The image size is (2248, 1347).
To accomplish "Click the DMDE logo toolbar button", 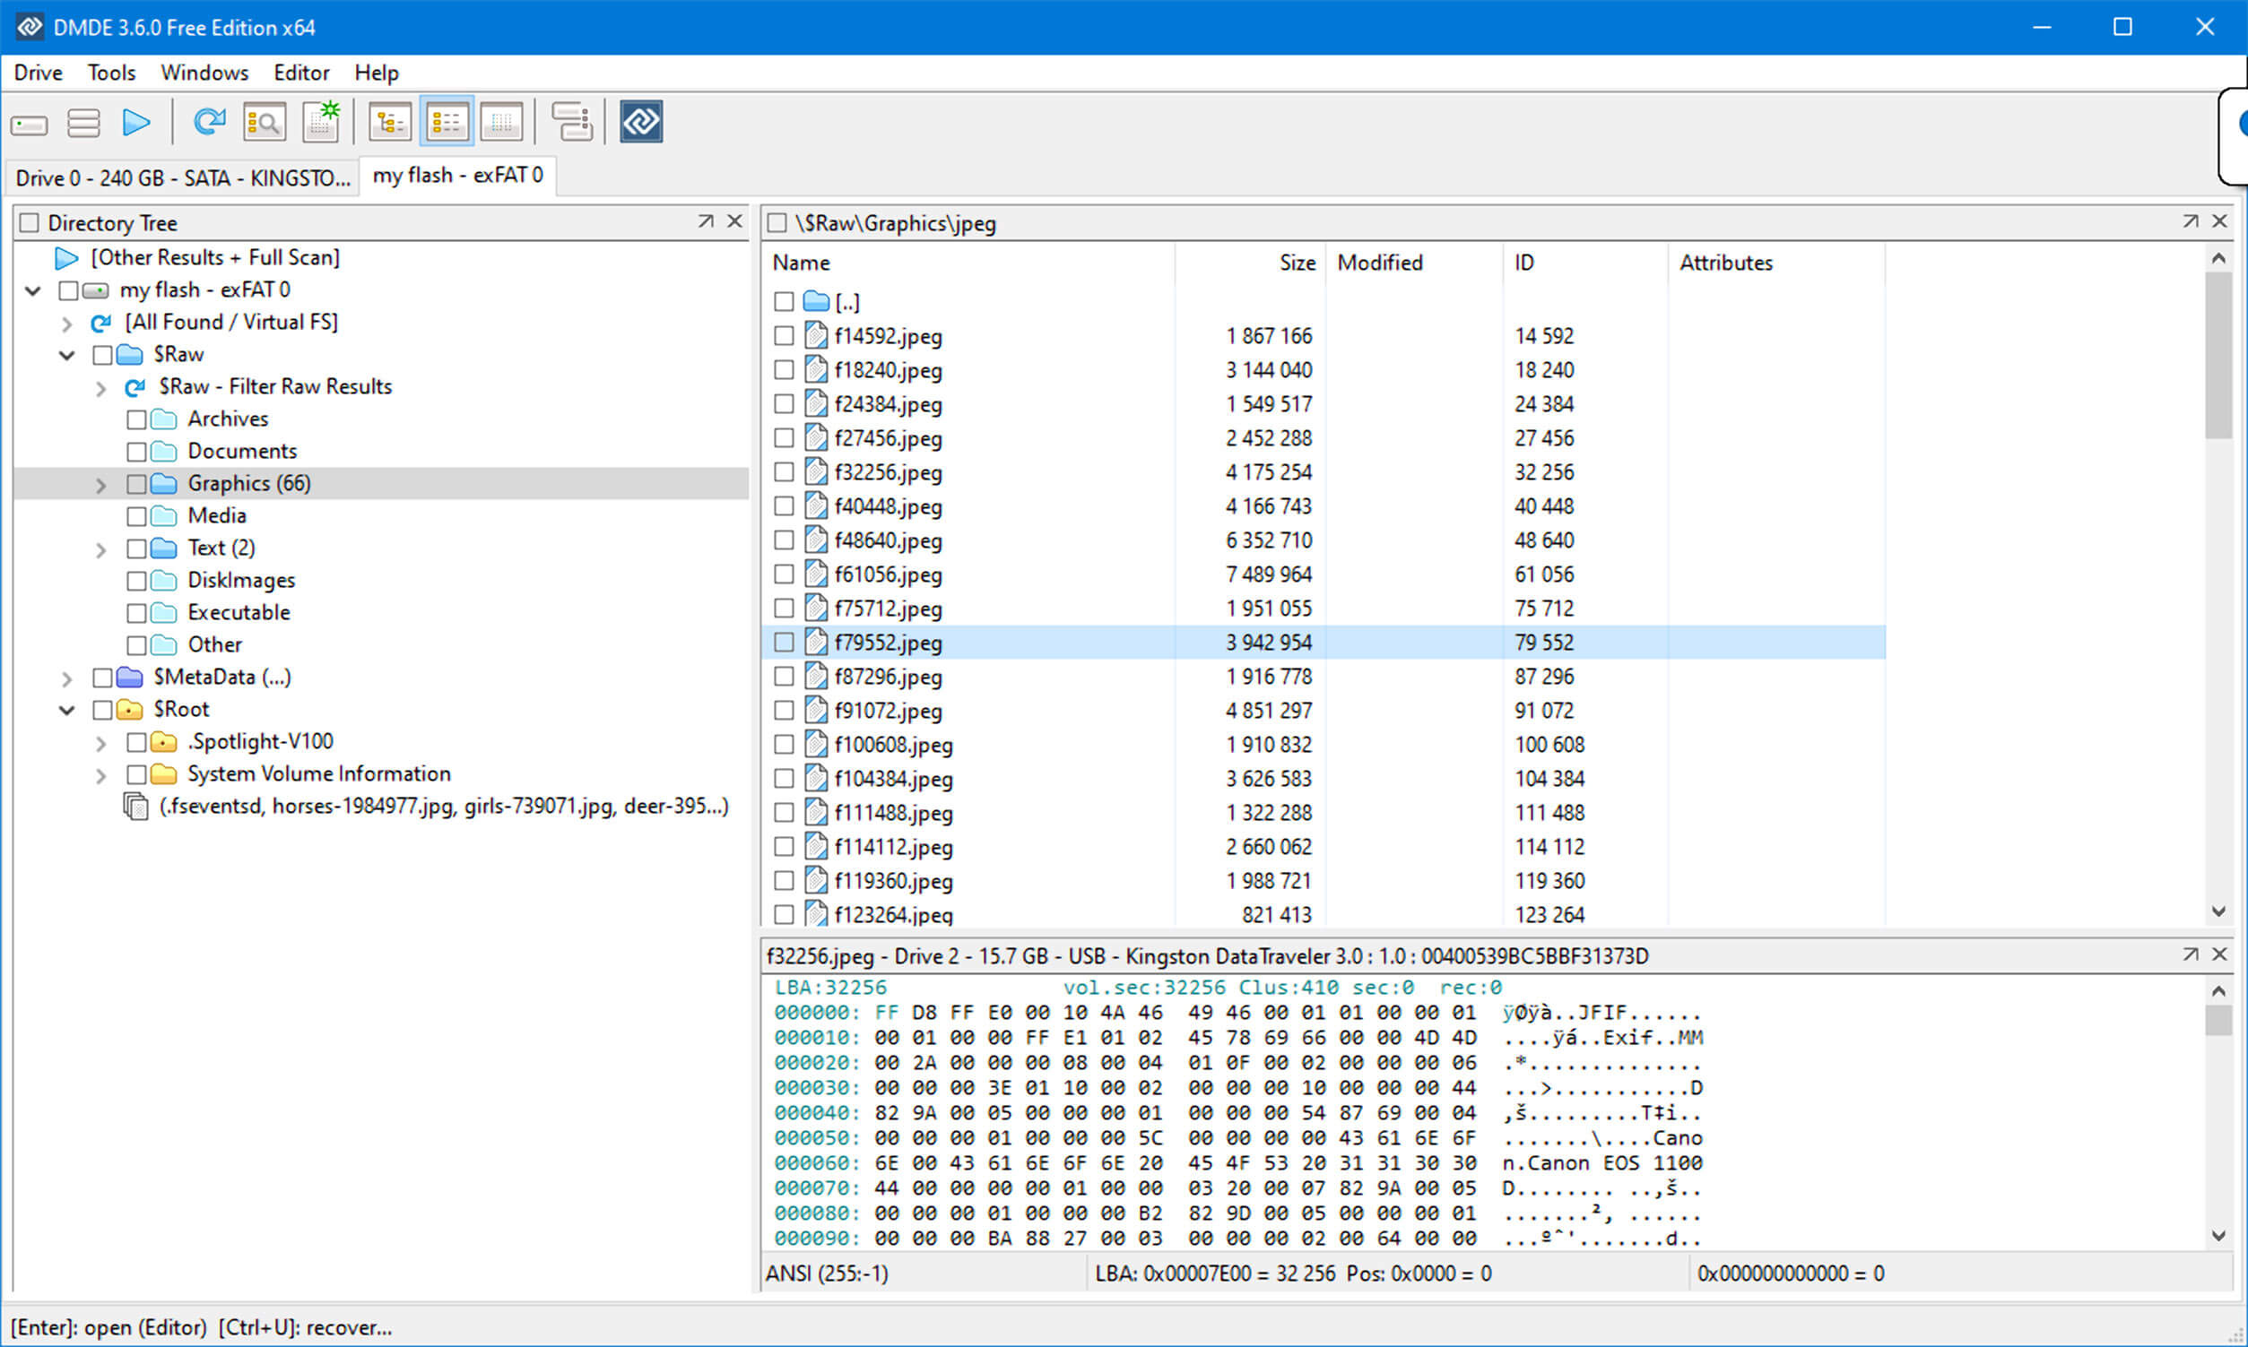I will tap(641, 122).
